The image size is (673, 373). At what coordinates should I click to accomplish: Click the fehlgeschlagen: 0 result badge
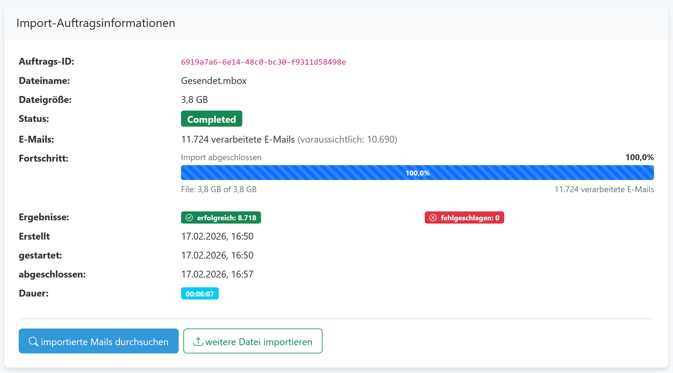coord(464,217)
